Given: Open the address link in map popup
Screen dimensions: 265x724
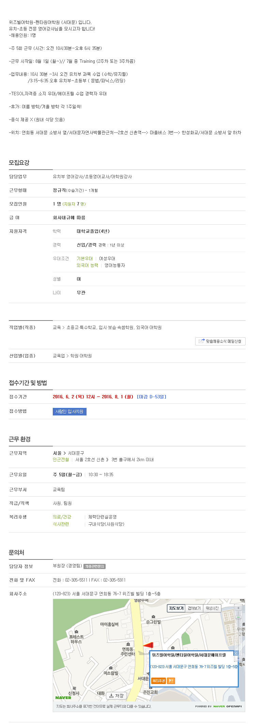Looking at the screenshot, I should 194,666.
